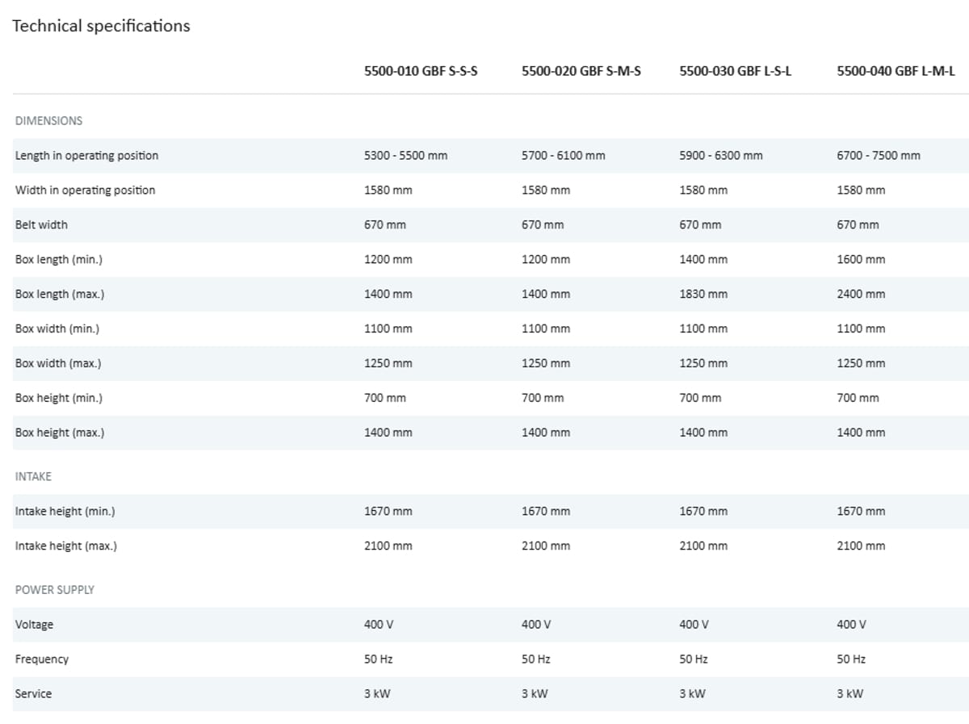Click the INTAKE section label
The height and width of the screenshot is (724, 969).
(x=33, y=476)
